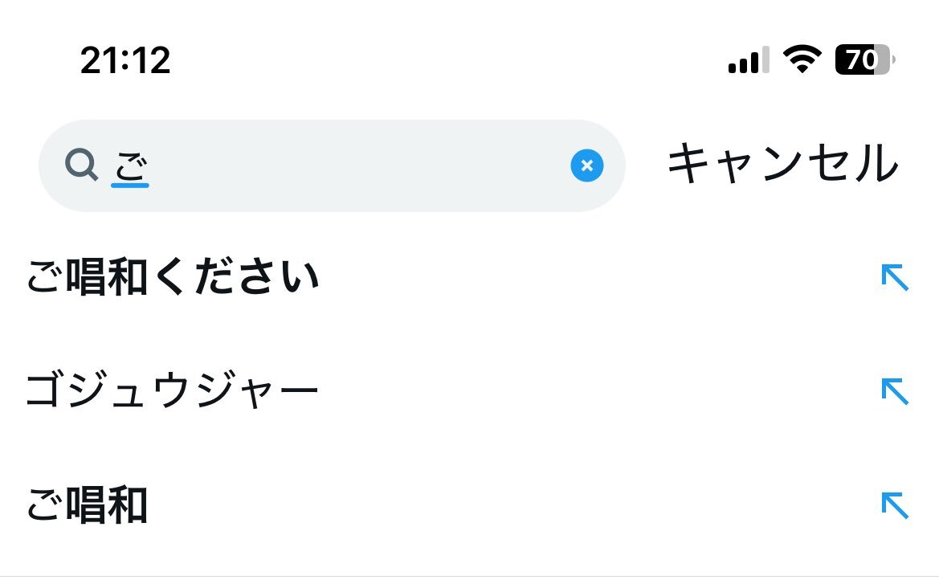
Task: Tap the arrow icon on the ご唱和 row
Action: [x=894, y=506]
